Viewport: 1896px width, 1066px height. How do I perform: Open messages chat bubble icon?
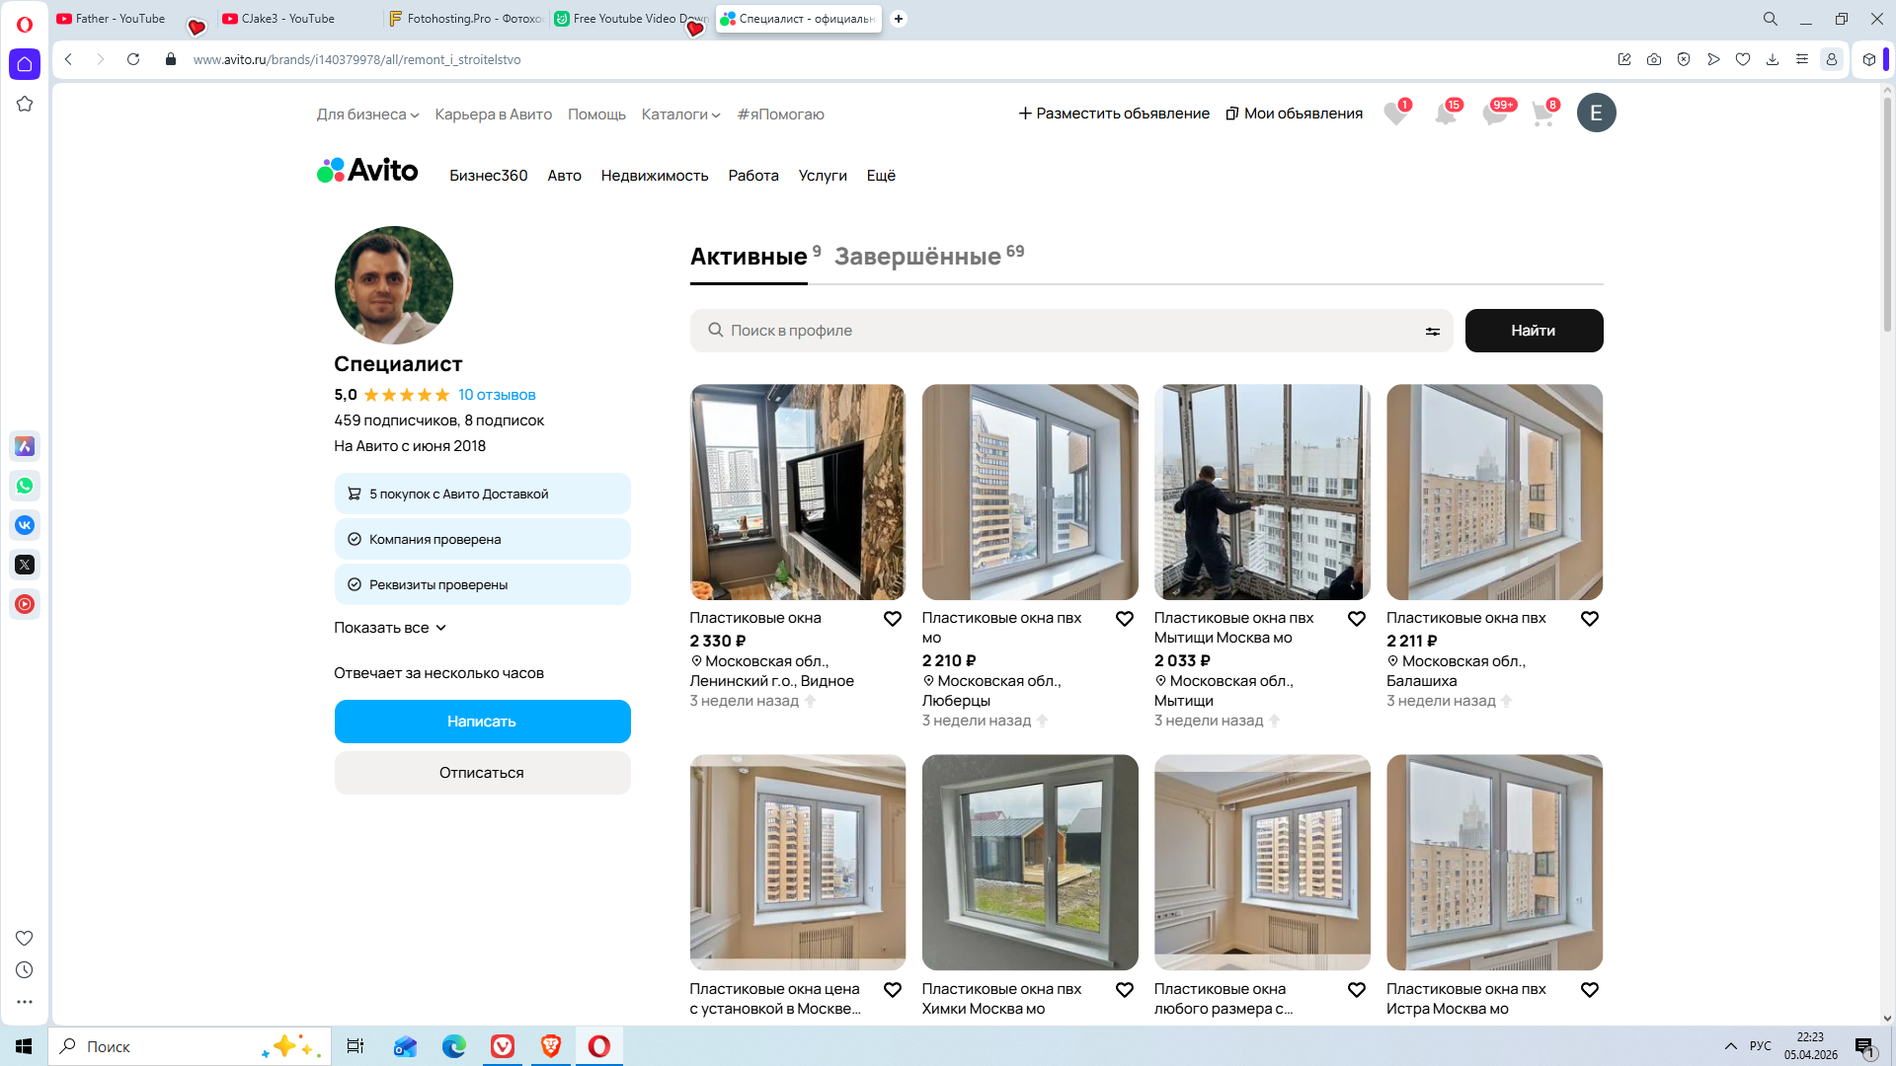(x=1494, y=114)
